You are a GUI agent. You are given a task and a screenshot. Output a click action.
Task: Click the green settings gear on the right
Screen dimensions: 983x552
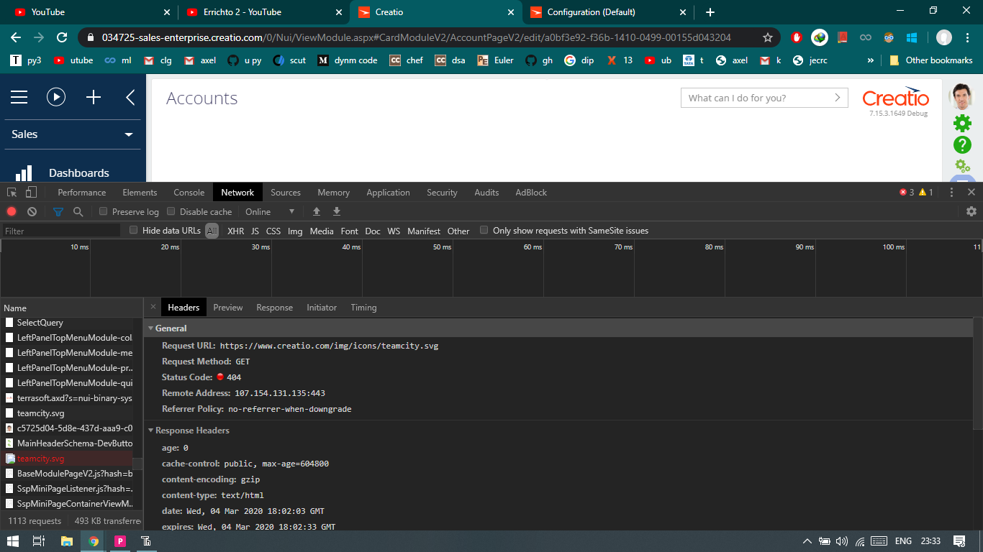pyautogui.click(x=962, y=123)
